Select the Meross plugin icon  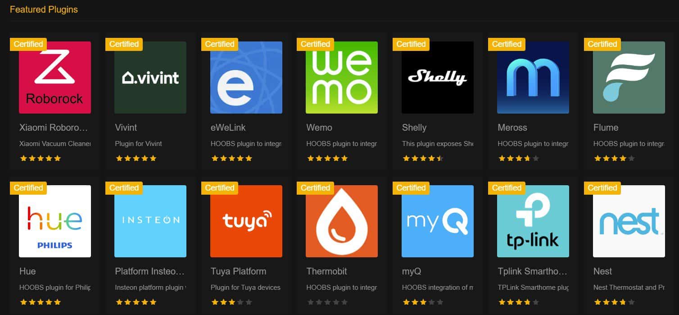533,78
